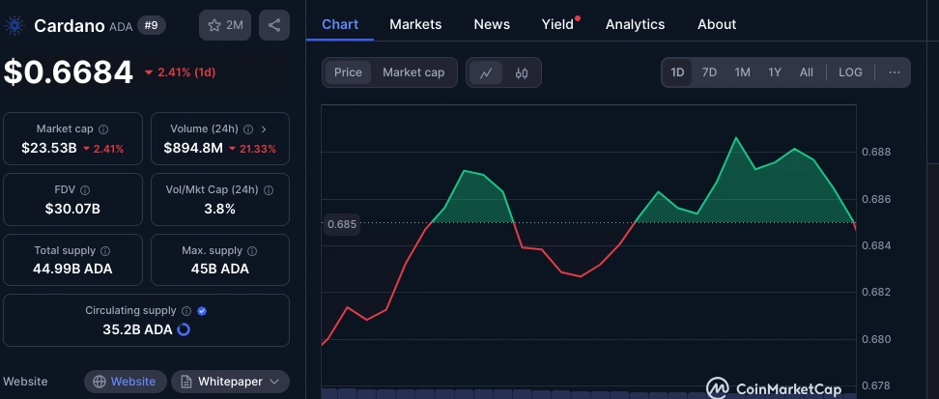Open the Analytics tab
Viewport: 939px width, 399px height.
pyautogui.click(x=635, y=24)
